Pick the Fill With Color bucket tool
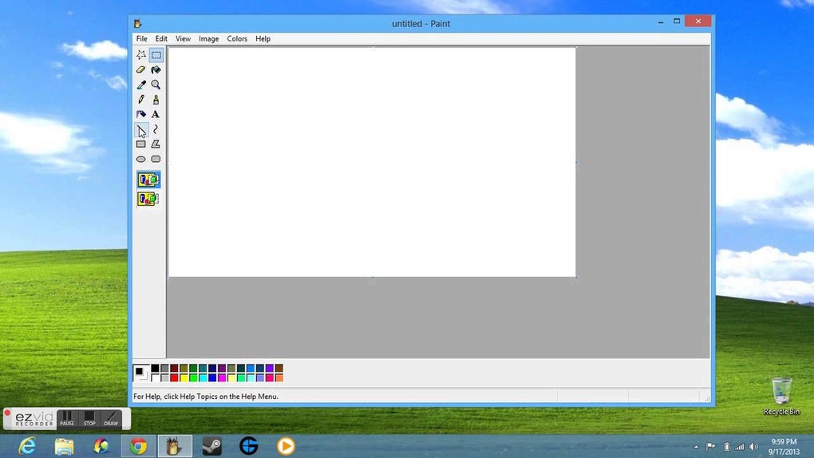 pyautogui.click(x=156, y=69)
